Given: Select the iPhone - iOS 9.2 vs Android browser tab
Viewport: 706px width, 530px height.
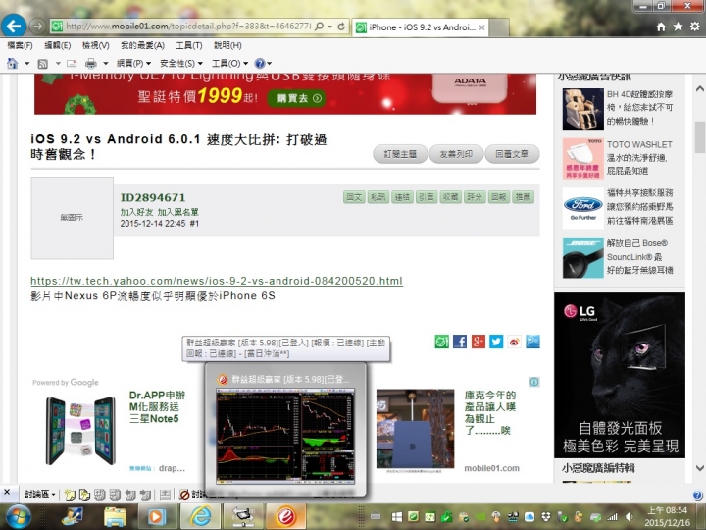Looking at the screenshot, I should pyautogui.click(x=420, y=27).
